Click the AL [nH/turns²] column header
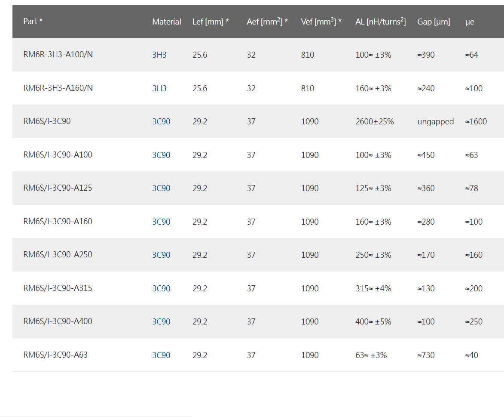 tap(380, 22)
